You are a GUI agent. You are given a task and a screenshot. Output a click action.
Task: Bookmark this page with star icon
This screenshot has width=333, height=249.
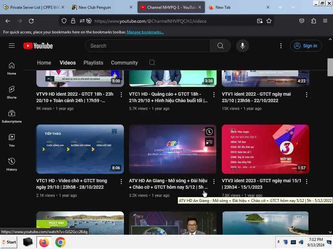269,21
